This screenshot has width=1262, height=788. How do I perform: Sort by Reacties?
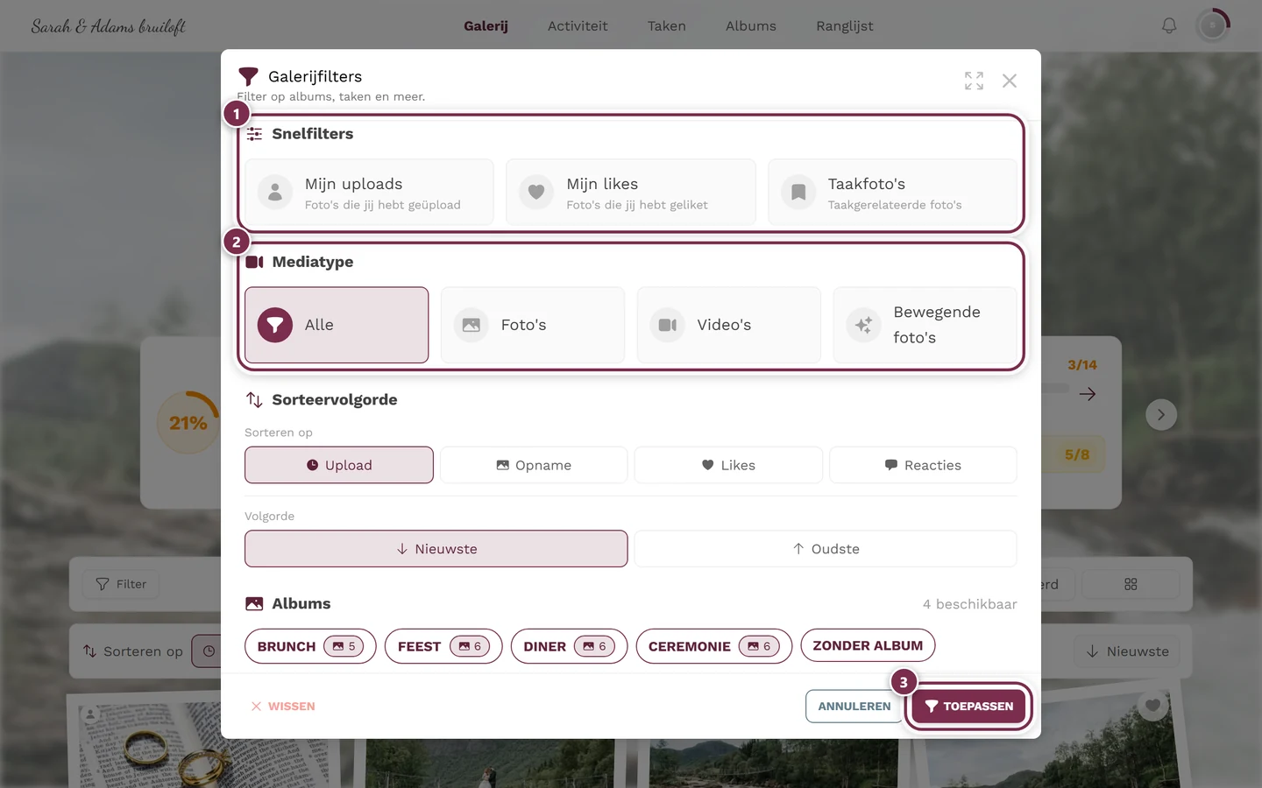point(923,465)
